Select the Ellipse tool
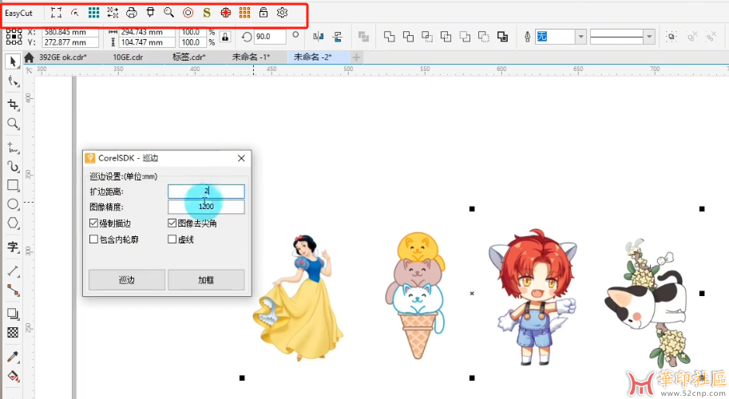The image size is (729, 399). point(13,204)
